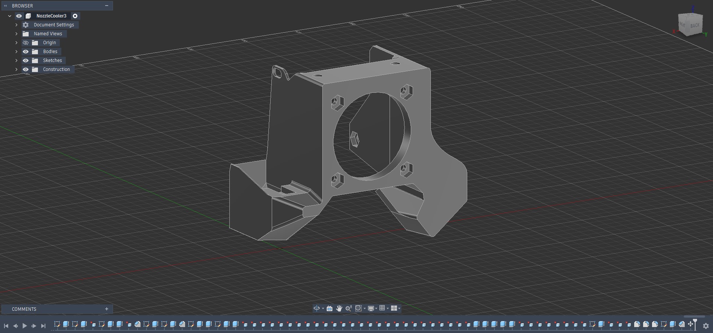Expand Named Views node
The image size is (713, 333).
point(16,34)
